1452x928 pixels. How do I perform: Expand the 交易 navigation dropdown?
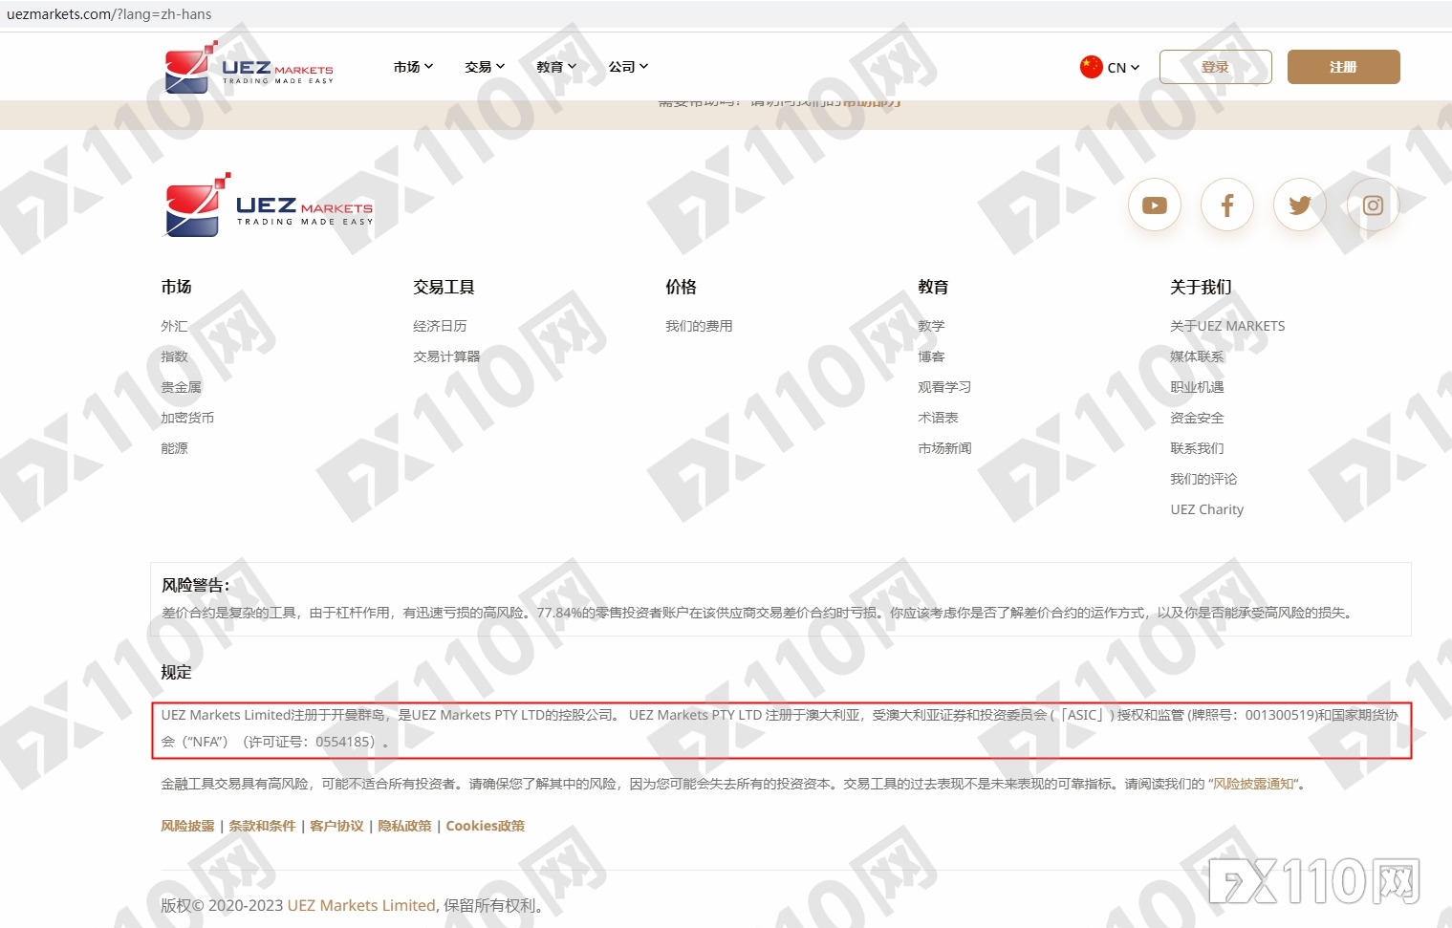[x=485, y=67]
